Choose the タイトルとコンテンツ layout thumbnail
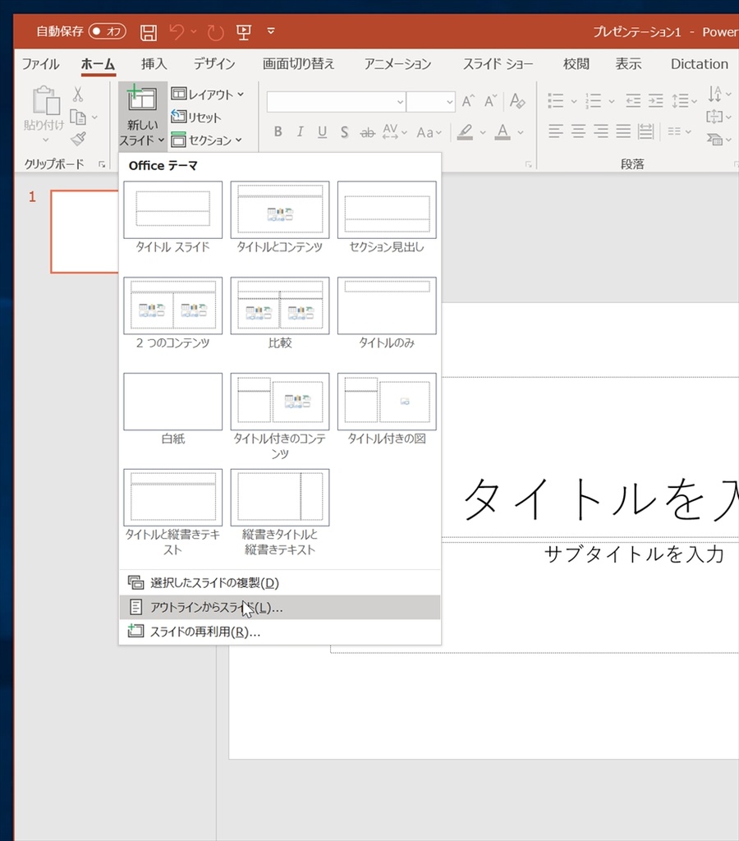The height and width of the screenshot is (841, 739). [280, 210]
